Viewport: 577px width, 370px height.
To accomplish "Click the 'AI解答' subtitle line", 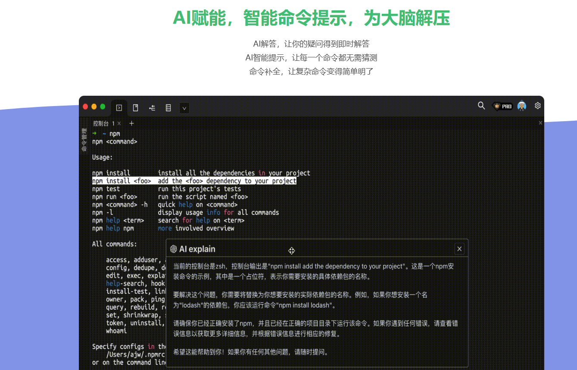I will coord(311,44).
